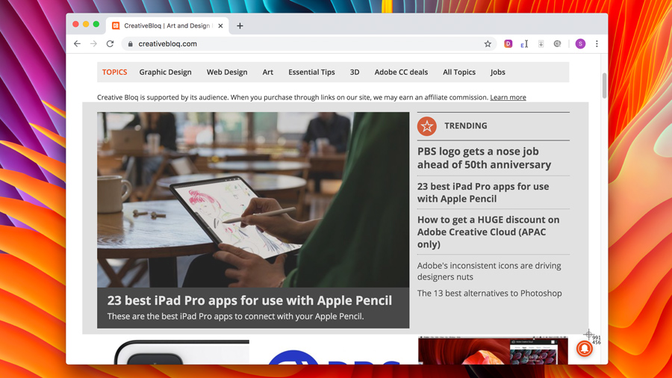This screenshot has width=672, height=378.
Task: Bookmark this page with the star icon
Action: [x=488, y=44]
